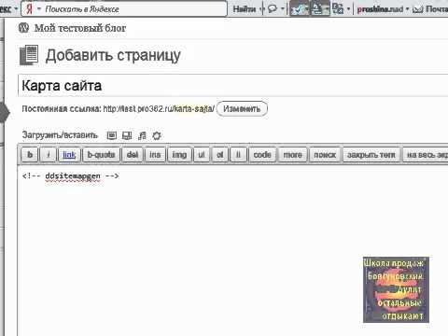
Task: Open the "Почта" mail link
Action: click(x=437, y=9)
